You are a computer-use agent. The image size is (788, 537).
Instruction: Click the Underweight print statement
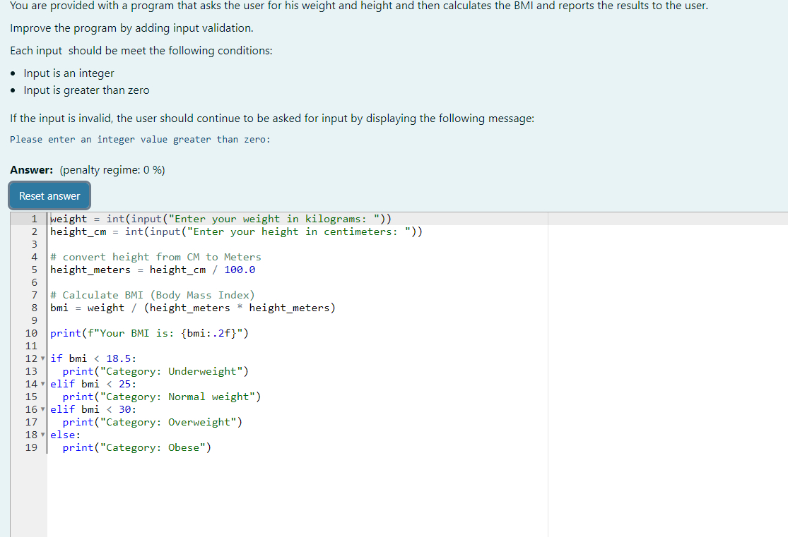point(152,371)
